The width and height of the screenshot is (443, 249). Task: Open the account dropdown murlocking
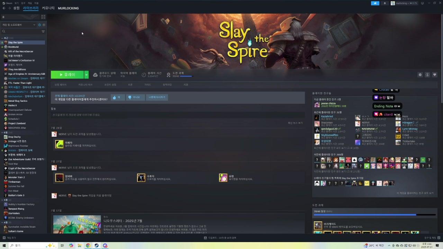tap(404, 3)
